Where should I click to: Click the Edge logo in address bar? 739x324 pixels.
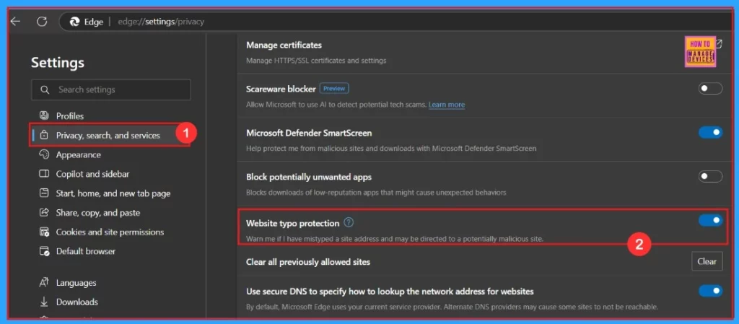tap(74, 22)
